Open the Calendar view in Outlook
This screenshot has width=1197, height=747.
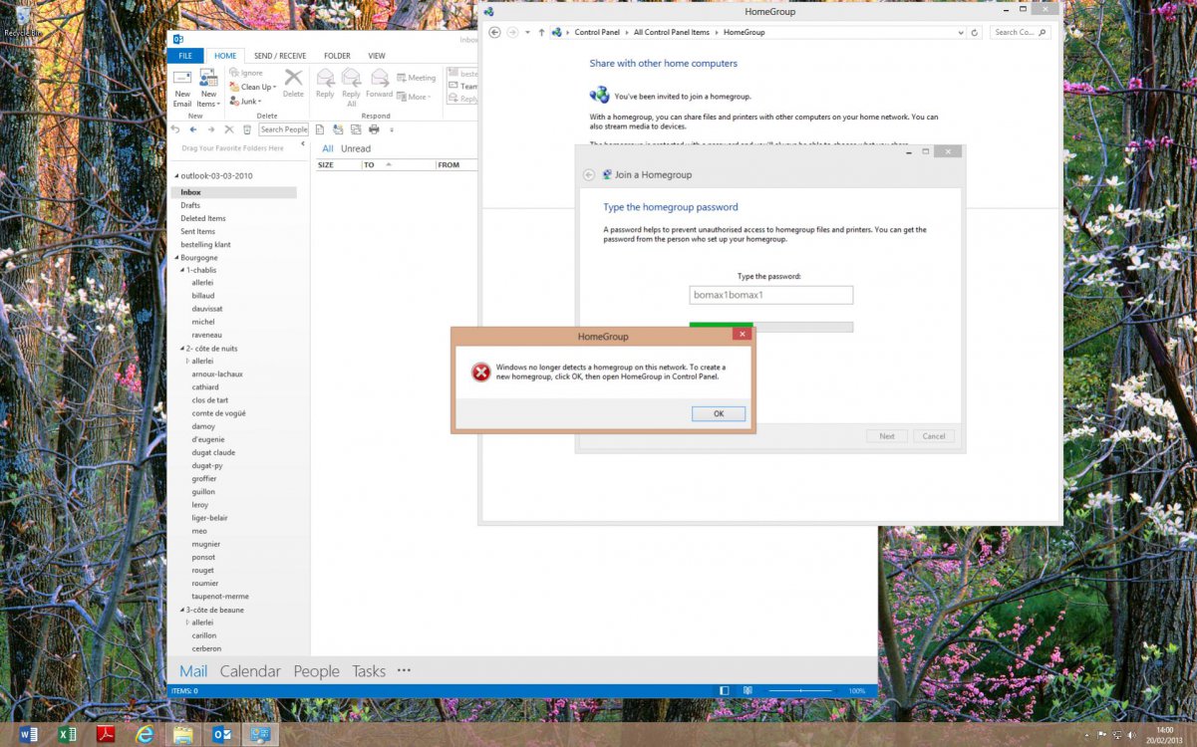pyautogui.click(x=250, y=671)
